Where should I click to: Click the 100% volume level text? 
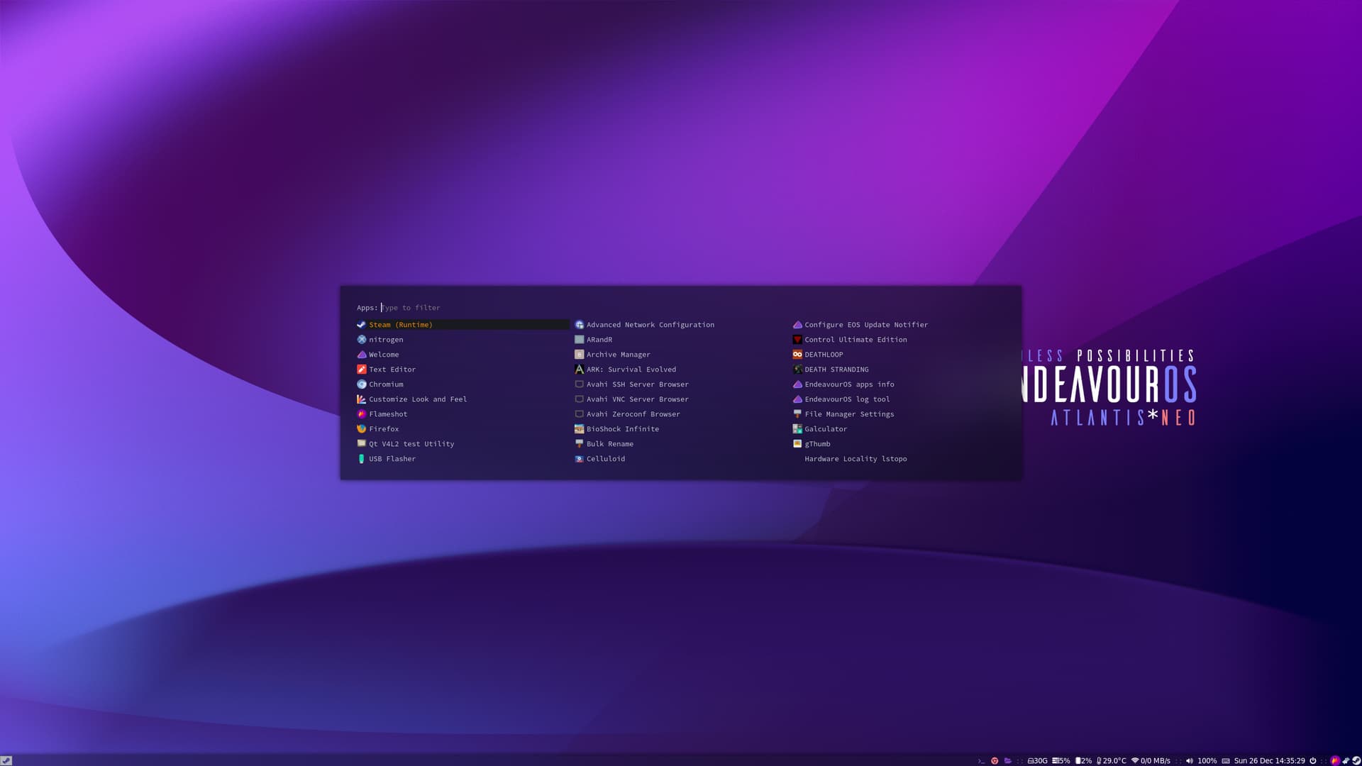[x=1207, y=761]
